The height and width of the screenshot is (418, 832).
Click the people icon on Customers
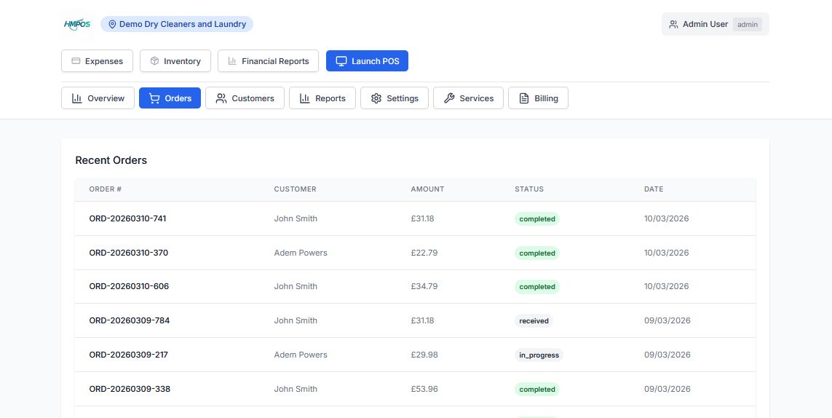click(x=221, y=98)
